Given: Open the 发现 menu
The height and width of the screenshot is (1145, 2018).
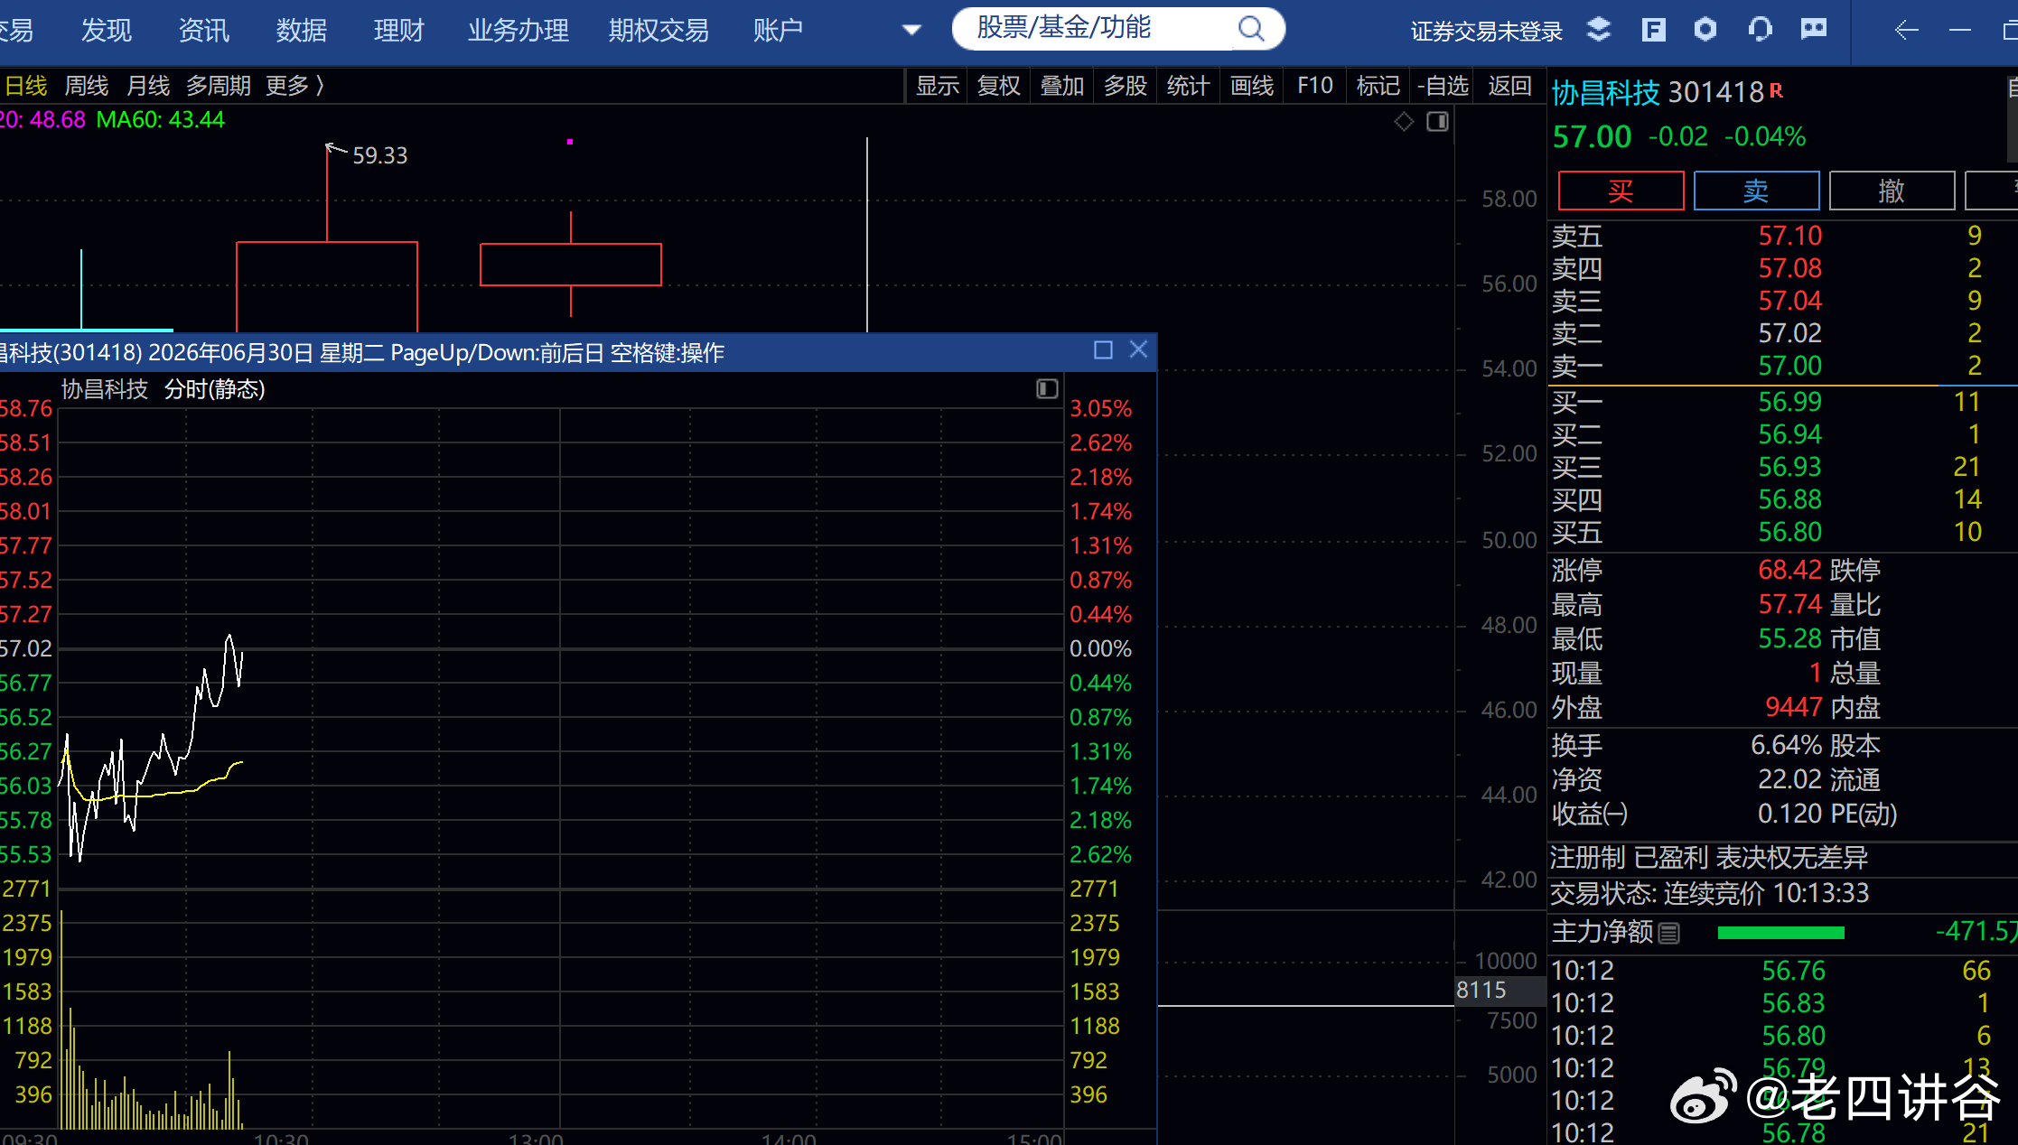Looking at the screenshot, I should tap(107, 31).
